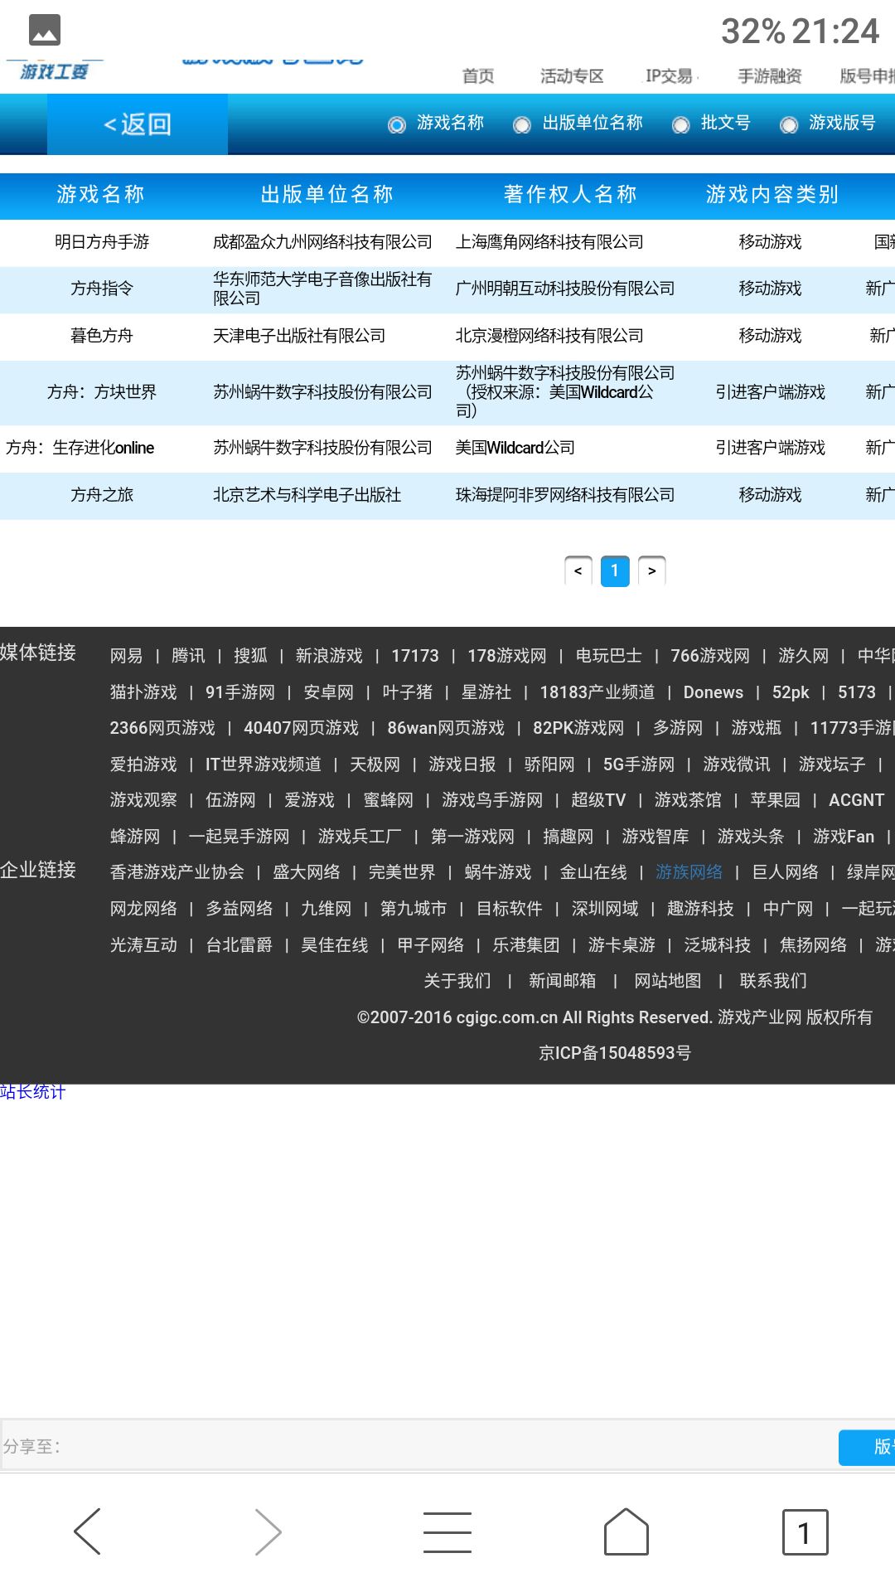Open the 关于我们 footer link
The width and height of the screenshot is (895, 1592).
coord(457,981)
